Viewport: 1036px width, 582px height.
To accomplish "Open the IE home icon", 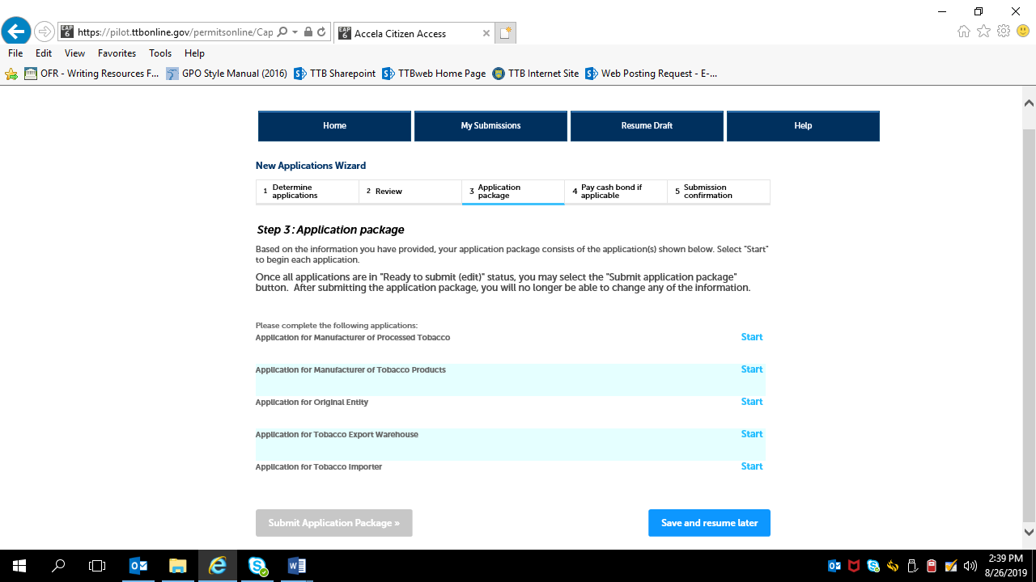I will [x=963, y=32].
